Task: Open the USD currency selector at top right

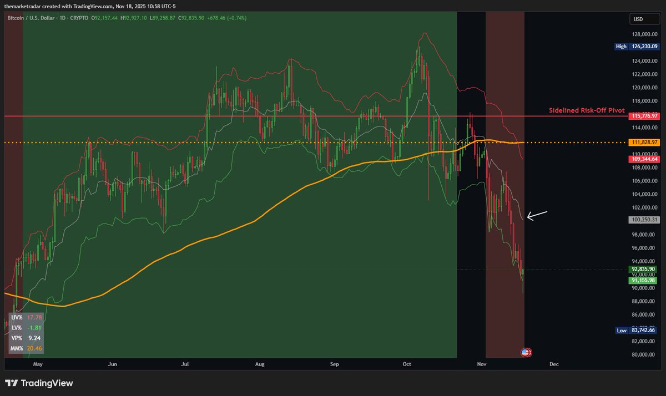Action: click(x=644, y=18)
